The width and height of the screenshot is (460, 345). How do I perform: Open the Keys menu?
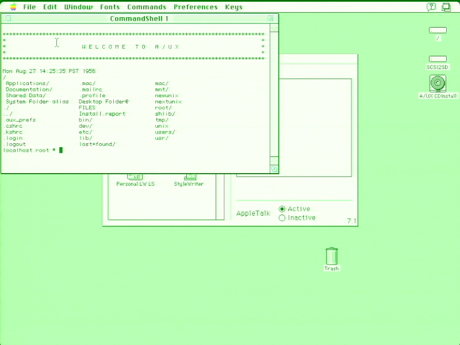tap(234, 7)
